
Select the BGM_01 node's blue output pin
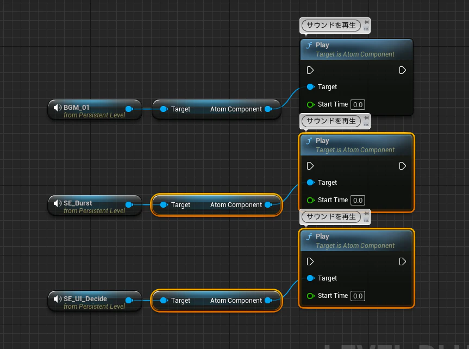point(129,109)
